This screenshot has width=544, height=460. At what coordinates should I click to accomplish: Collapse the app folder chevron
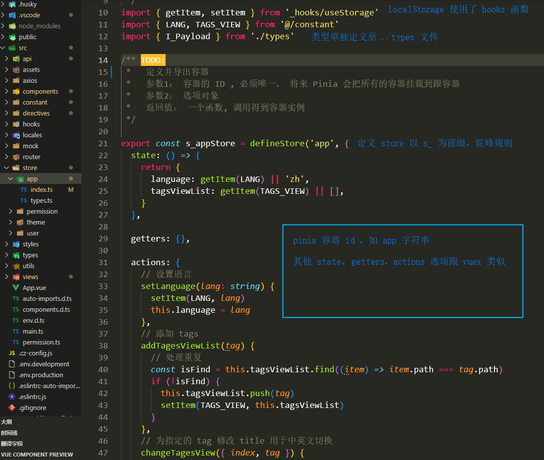click(x=10, y=178)
